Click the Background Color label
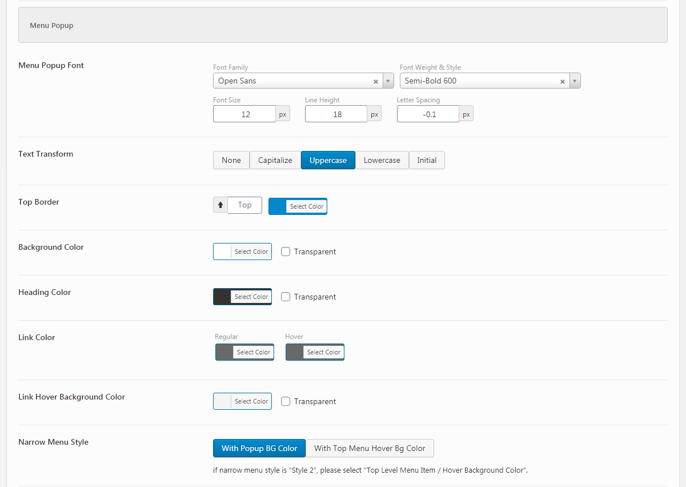 51,247
